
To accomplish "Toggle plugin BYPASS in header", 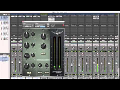I will tap(53, 25).
